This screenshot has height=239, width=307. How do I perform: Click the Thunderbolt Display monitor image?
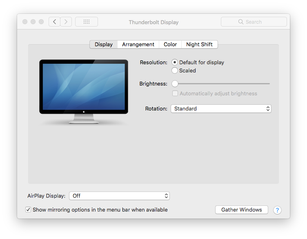pos(84,91)
